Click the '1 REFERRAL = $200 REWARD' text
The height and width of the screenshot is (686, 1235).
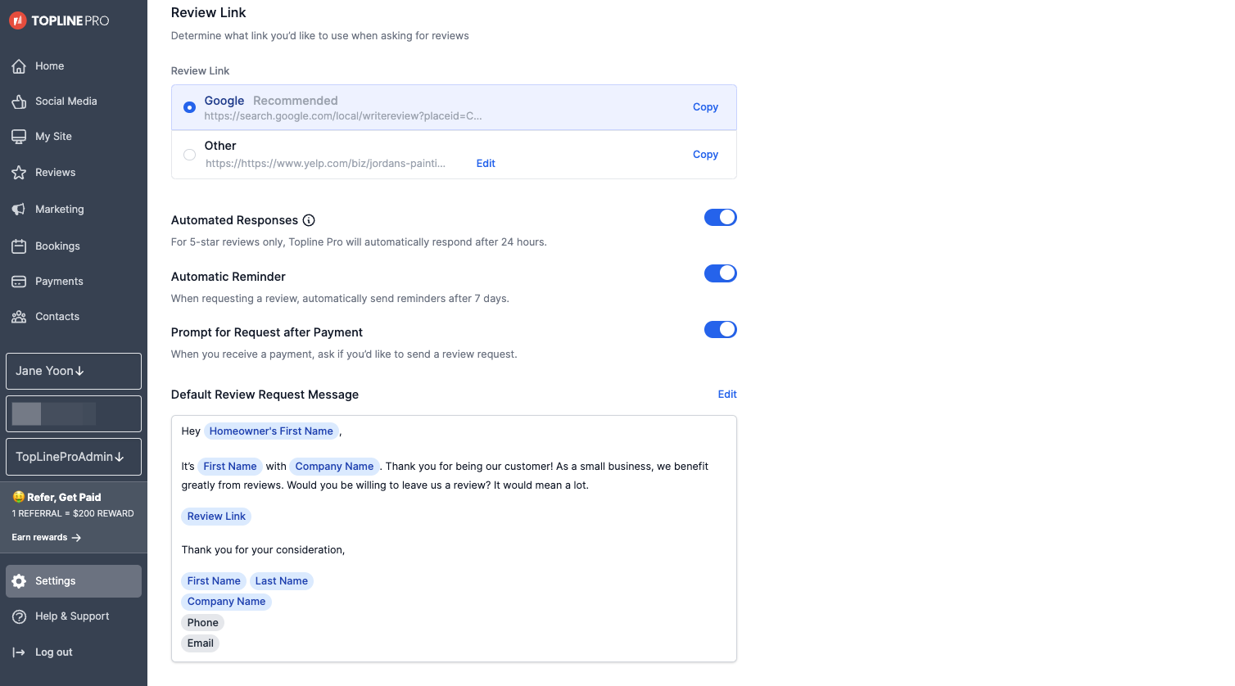[x=73, y=514]
